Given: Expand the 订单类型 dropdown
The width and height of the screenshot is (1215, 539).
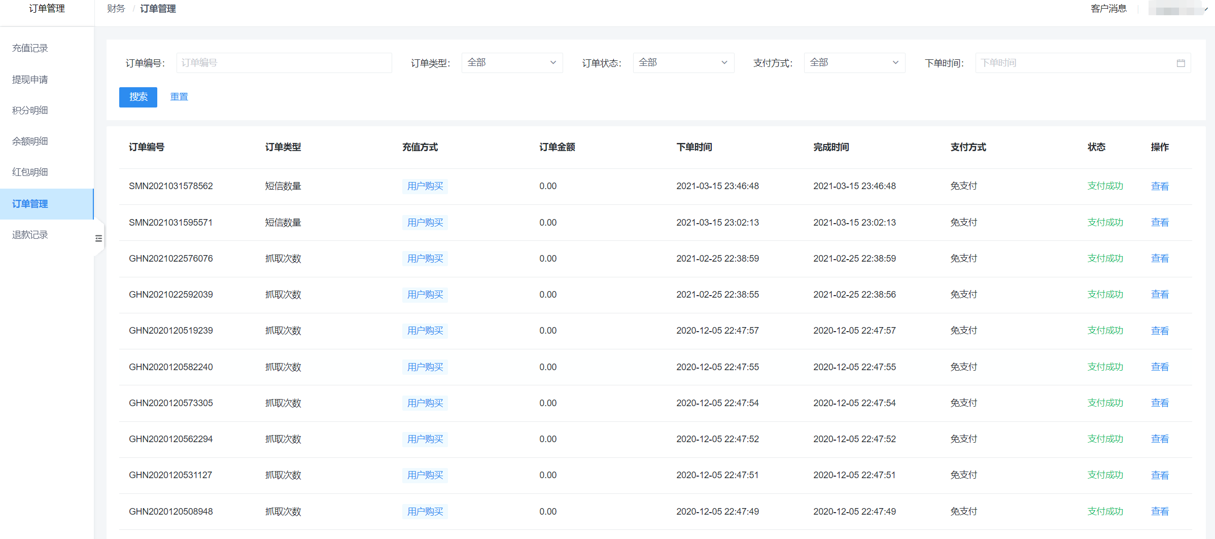Looking at the screenshot, I should pyautogui.click(x=512, y=63).
